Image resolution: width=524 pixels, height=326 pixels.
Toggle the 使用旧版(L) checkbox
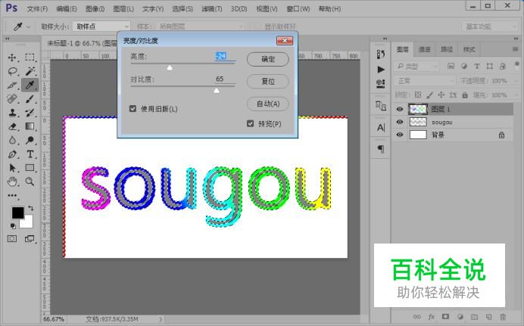[x=133, y=109]
